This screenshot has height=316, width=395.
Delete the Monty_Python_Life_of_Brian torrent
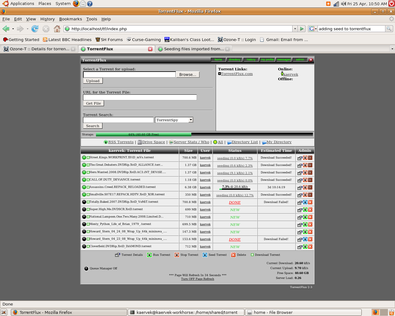point(310,224)
